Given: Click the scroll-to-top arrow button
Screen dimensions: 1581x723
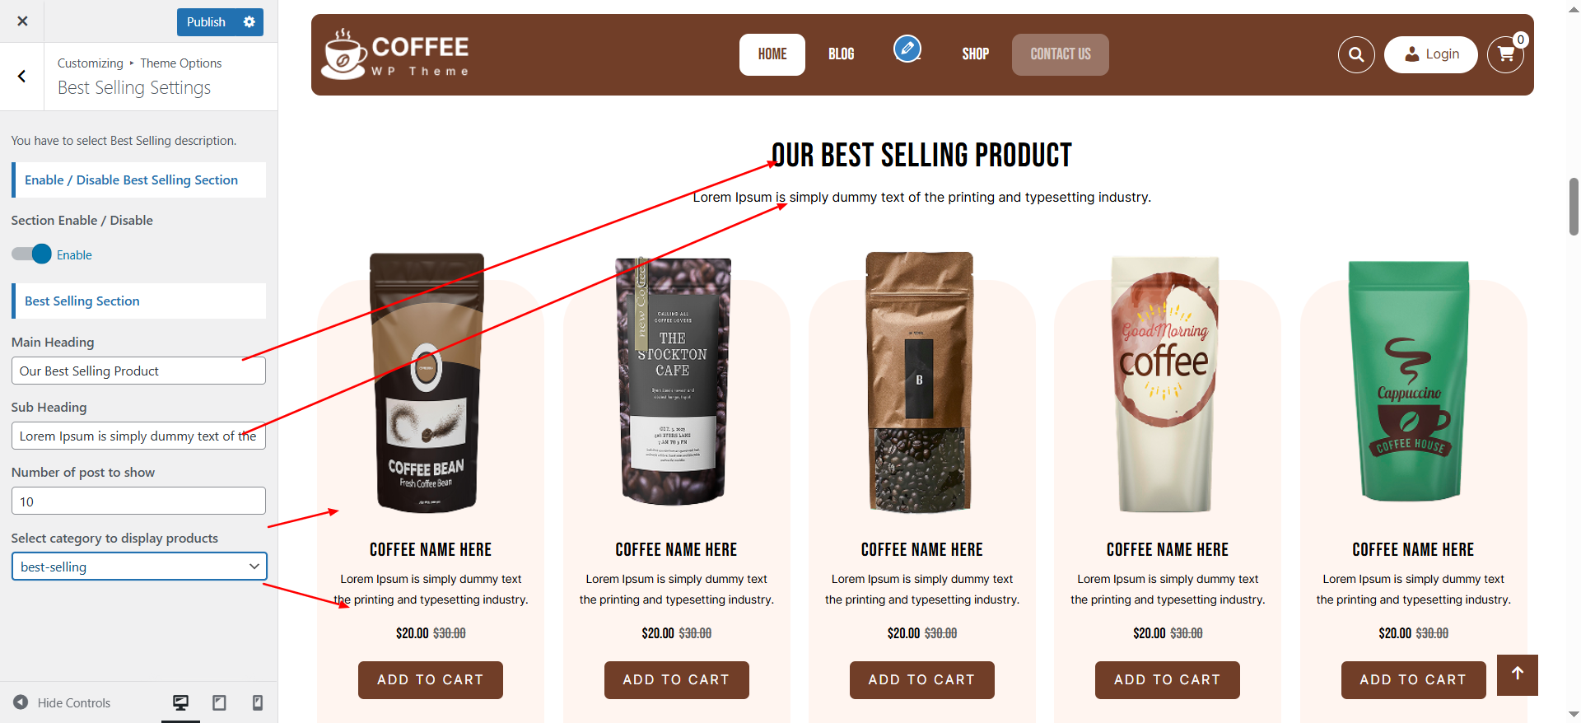Looking at the screenshot, I should click(x=1518, y=674).
